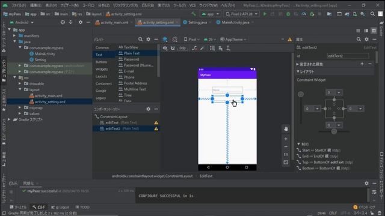Search attributes with magnifier icon
Image resolution: width=385 pixels, height=216 pixels.
pyautogui.click(x=359, y=39)
